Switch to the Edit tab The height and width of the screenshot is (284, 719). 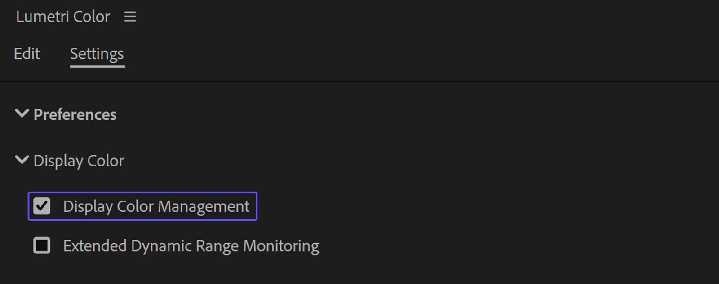pos(27,53)
